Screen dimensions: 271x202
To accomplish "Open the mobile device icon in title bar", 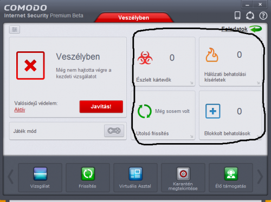I will [237, 16].
